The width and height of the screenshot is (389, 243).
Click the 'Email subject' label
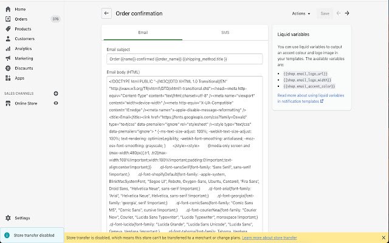coord(118,50)
